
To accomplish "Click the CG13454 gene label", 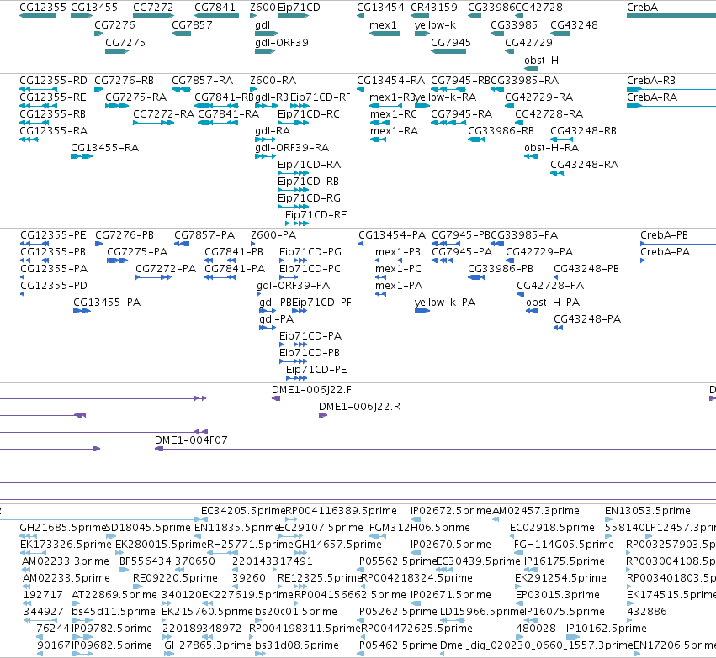I will point(380,8).
